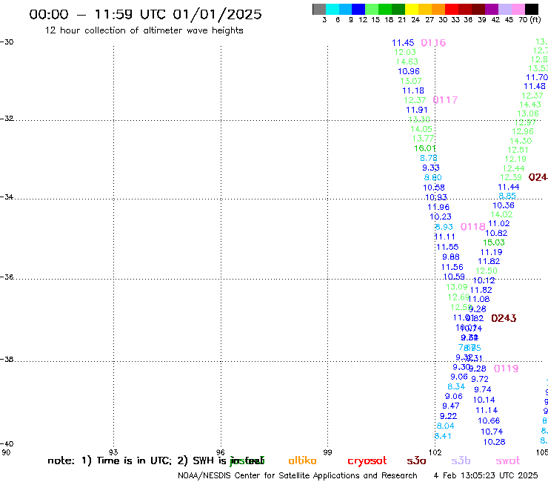This screenshot has height=482, width=548.
Task: Select wave height value 13.07
Action: point(411,81)
